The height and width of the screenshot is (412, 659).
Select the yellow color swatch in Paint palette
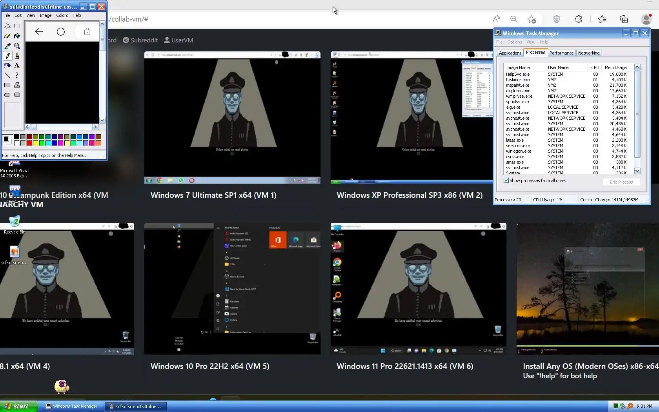coord(35,143)
